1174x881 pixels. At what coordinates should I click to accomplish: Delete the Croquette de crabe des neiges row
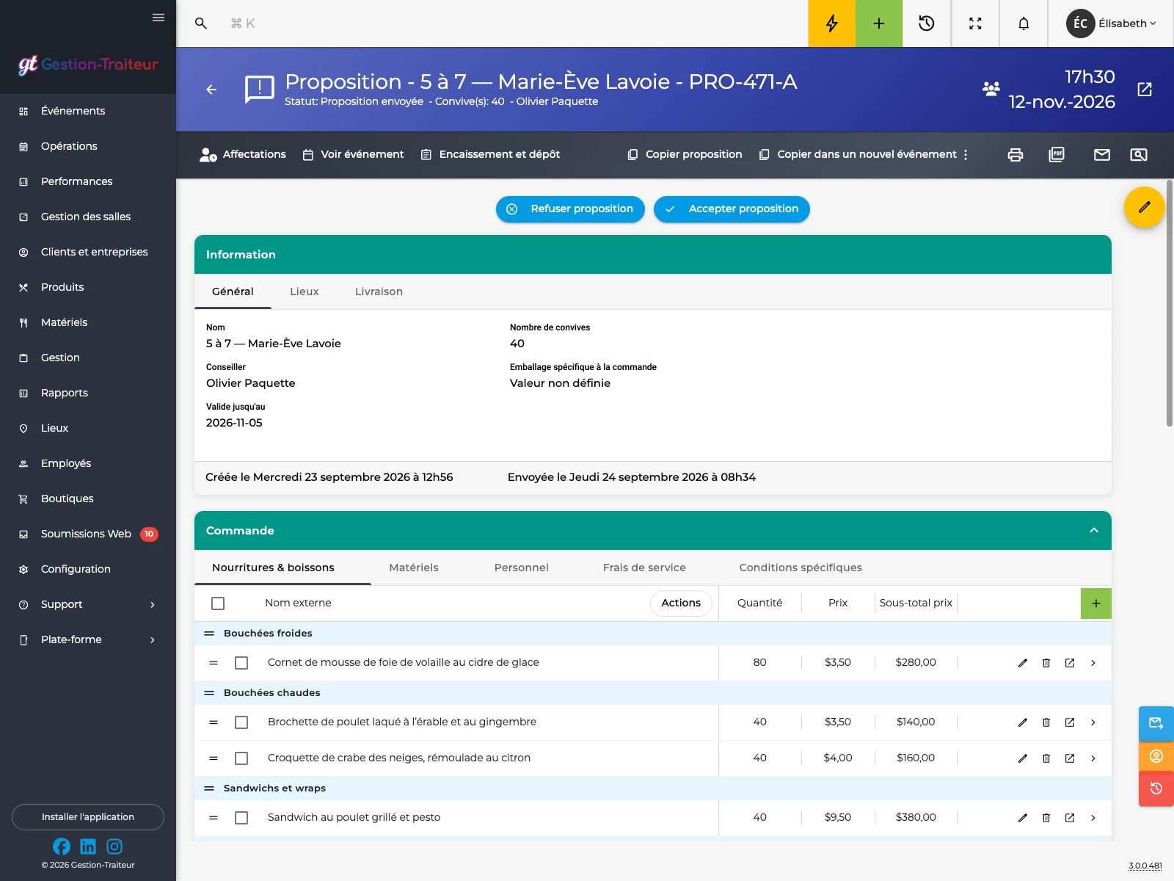1046,758
